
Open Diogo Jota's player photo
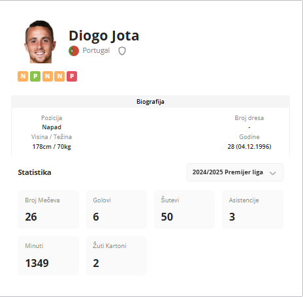[x=40, y=42]
